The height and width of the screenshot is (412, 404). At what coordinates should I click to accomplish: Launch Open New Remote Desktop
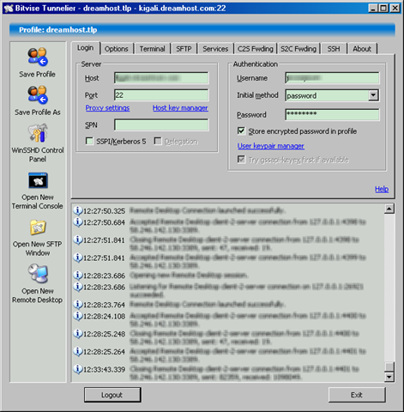tap(38, 274)
